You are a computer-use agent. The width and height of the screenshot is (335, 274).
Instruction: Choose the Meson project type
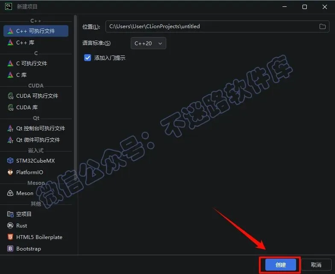click(36, 193)
